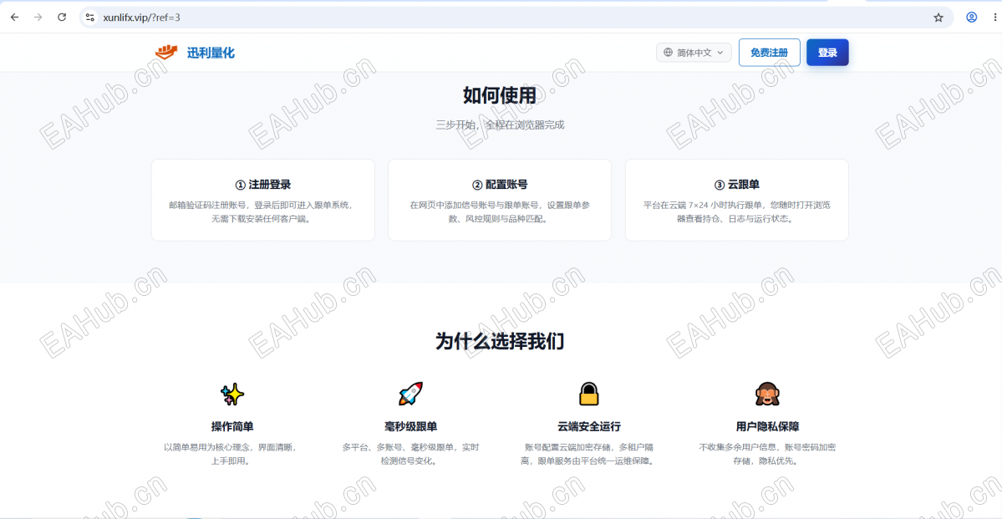Click the text 在网页中添加信号账号与跟单账号
1002x519 pixels.
(476, 205)
